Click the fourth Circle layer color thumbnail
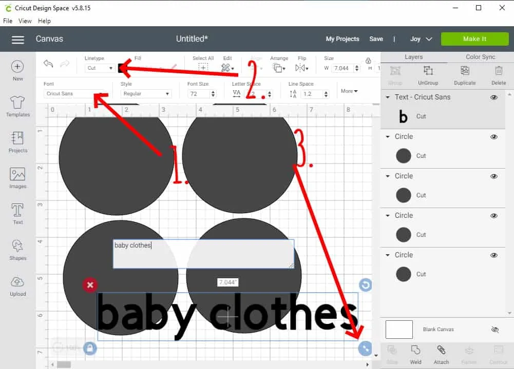This screenshot has height=369, width=514. pos(403,274)
